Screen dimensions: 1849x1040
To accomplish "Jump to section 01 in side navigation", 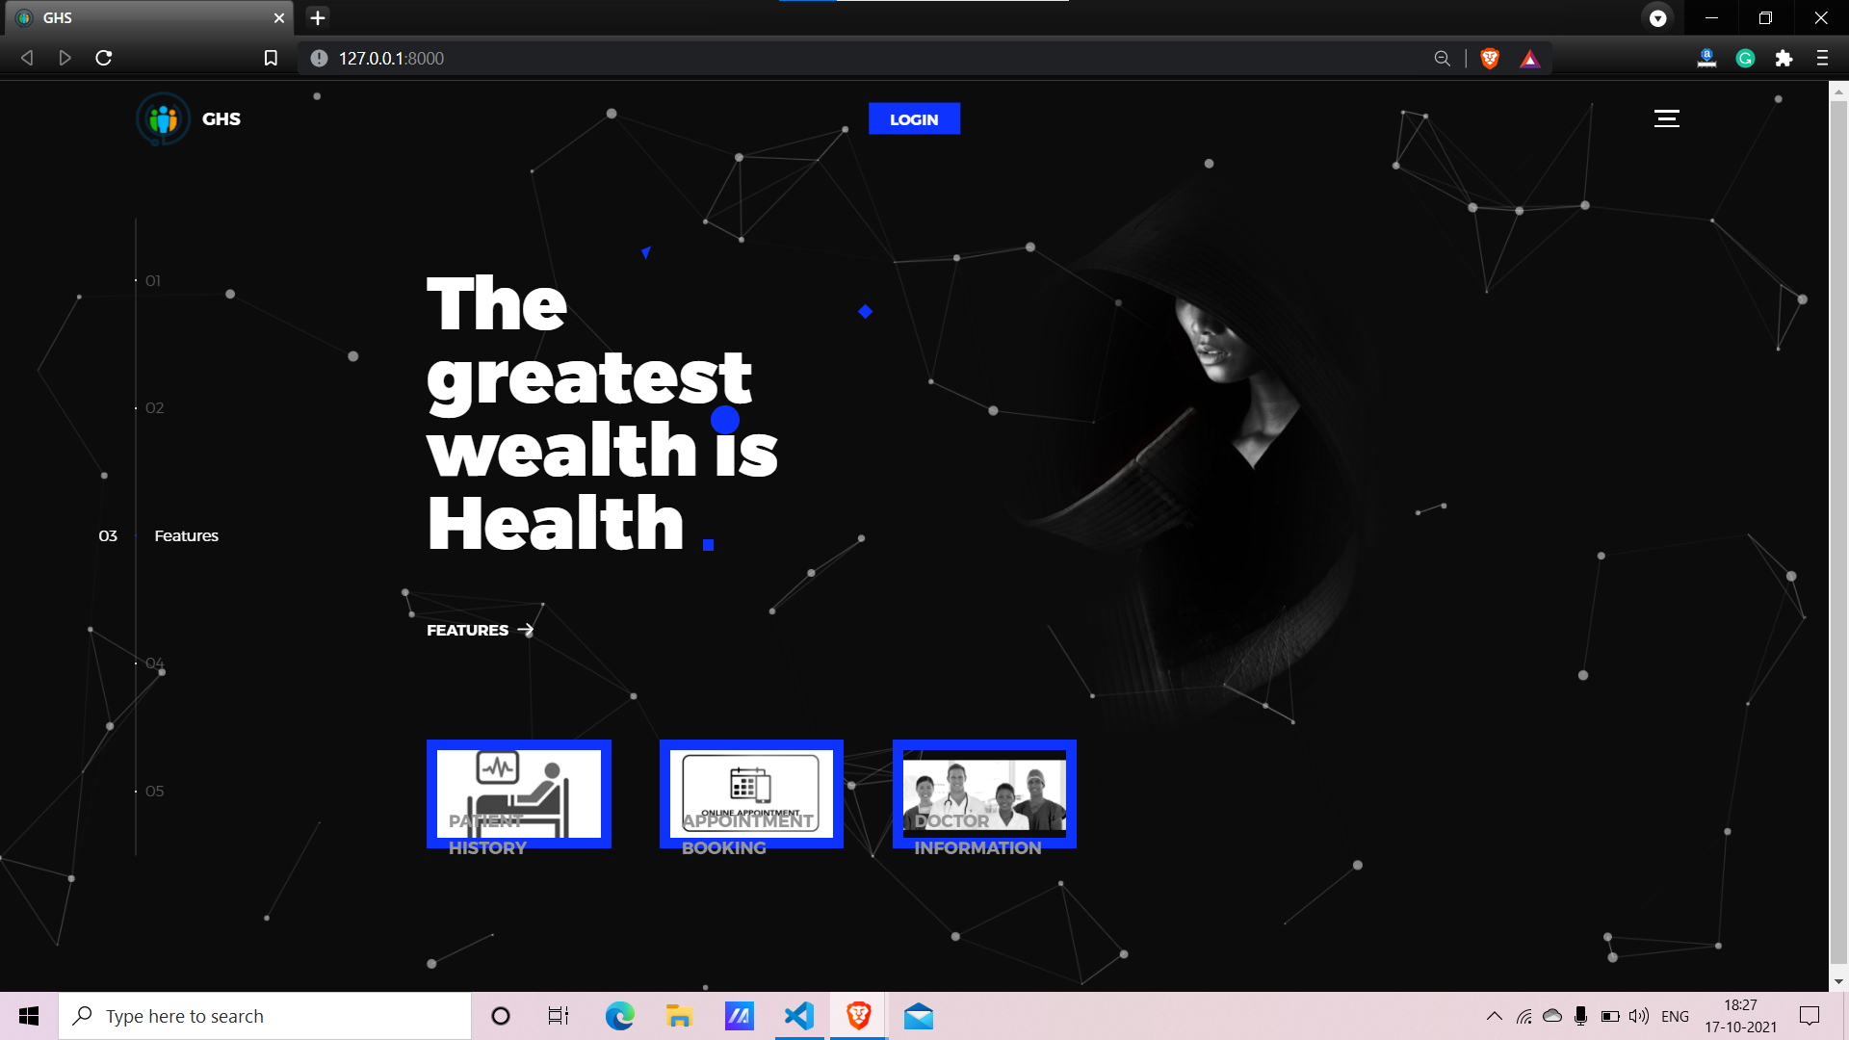I will (153, 281).
